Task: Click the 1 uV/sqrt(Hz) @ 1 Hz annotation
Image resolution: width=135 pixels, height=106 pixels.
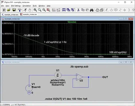Action: pos(55,42)
